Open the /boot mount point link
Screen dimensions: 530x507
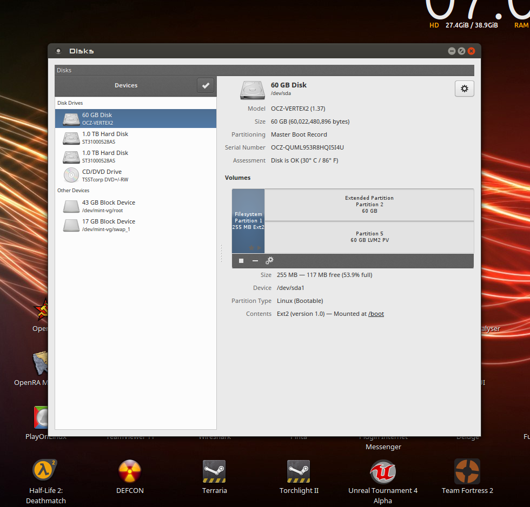tap(376, 314)
